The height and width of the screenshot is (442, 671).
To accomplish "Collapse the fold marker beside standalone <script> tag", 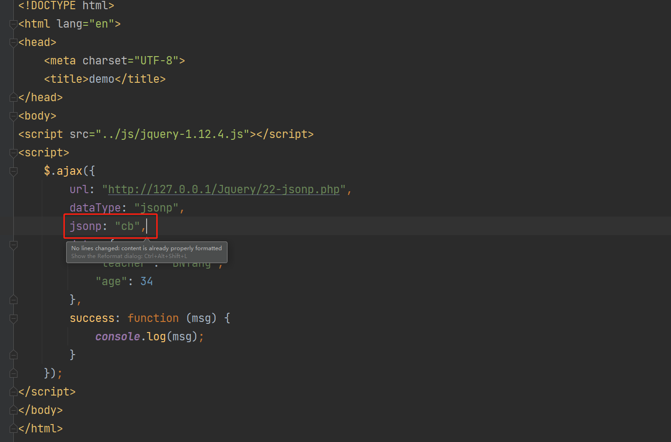I will pyautogui.click(x=13, y=153).
